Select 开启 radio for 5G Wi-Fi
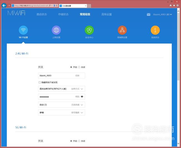 tap(71, 141)
